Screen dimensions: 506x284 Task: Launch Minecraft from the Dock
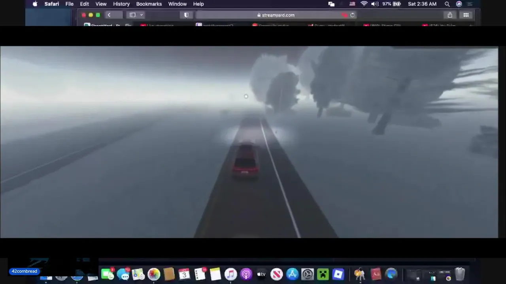pos(323,274)
